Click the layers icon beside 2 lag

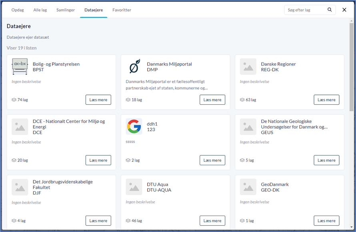128,160
